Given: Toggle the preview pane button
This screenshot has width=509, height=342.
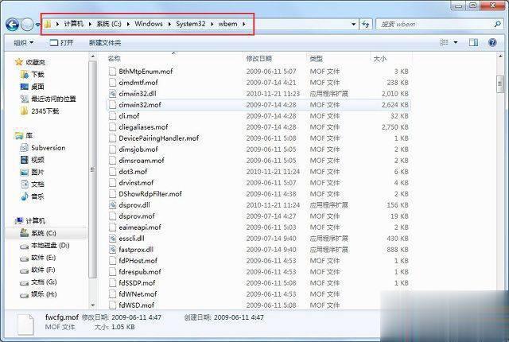Looking at the screenshot, I should click(474, 42).
